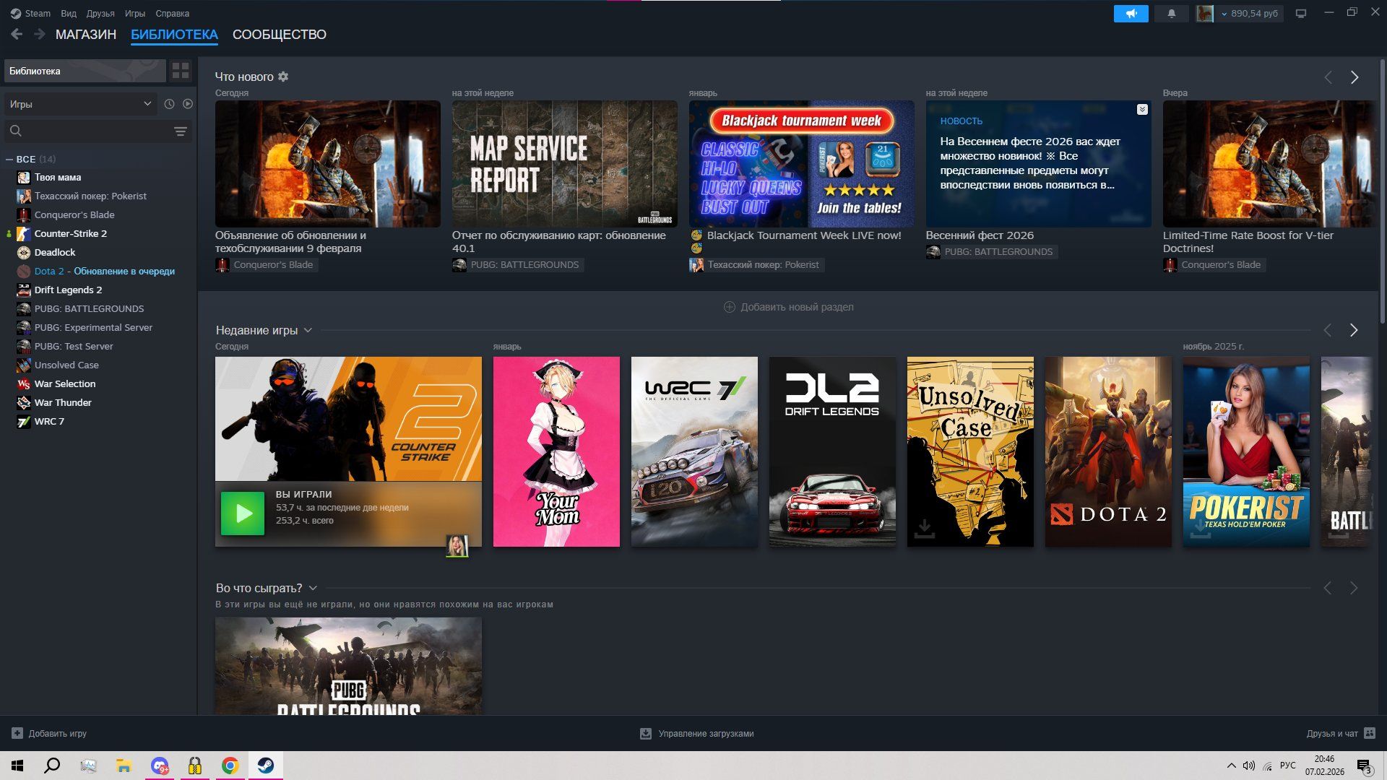
Task: Click the Steam announcements megaphone button
Action: 1131,14
